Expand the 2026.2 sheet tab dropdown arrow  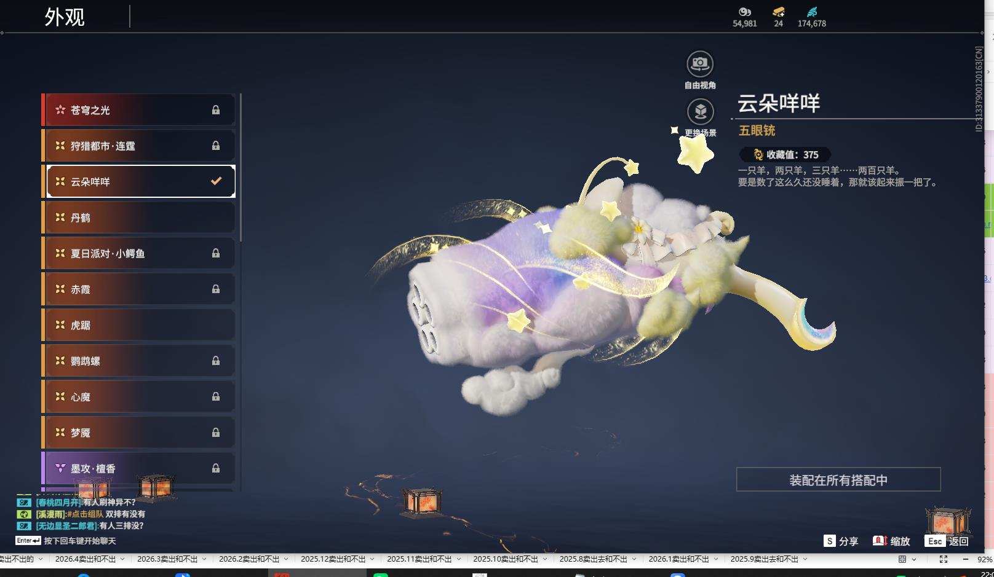(x=286, y=559)
